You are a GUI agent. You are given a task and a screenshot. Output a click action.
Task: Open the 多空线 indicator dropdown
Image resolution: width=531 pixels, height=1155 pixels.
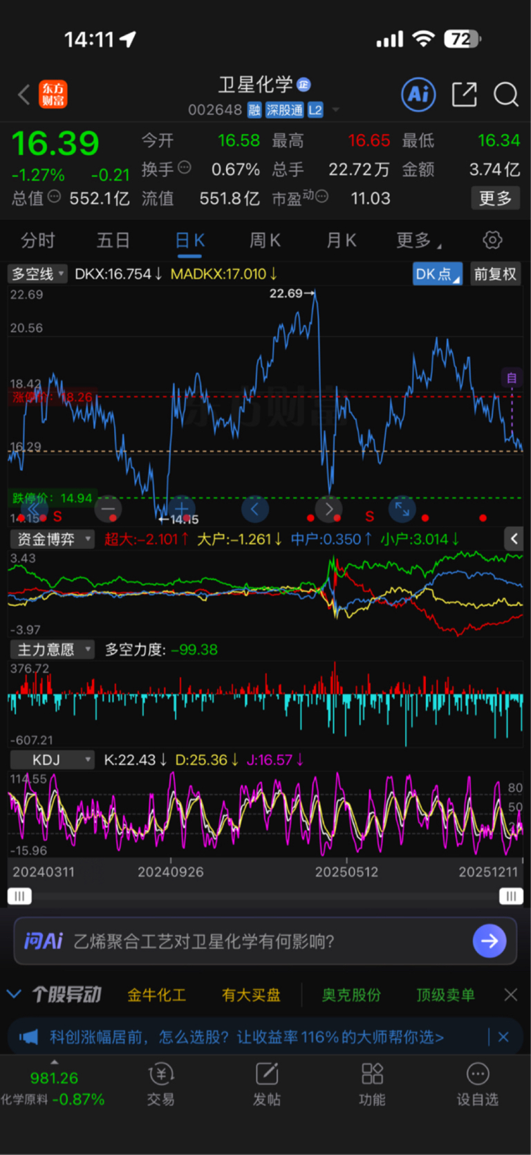click(37, 274)
